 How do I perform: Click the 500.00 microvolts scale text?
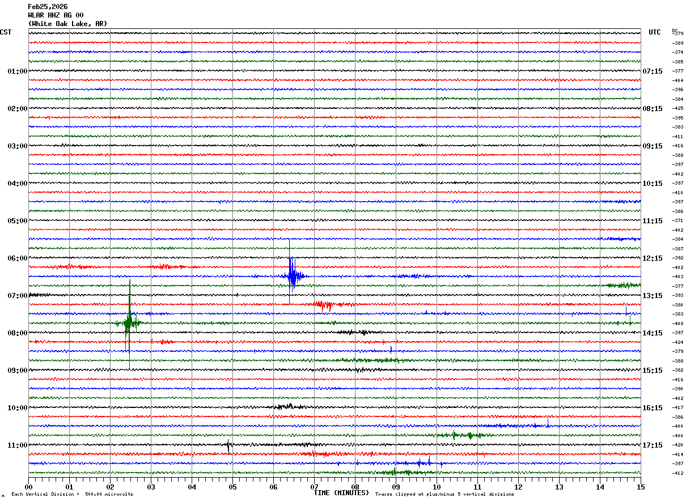coord(109,494)
